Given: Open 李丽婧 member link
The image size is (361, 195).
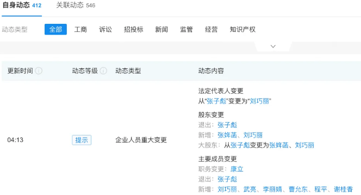Looking at the screenshot, I should click(x=272, y=189).
